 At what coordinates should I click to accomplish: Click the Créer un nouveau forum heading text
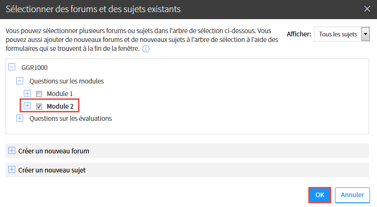pyautogui.click(x=54, y=151)
